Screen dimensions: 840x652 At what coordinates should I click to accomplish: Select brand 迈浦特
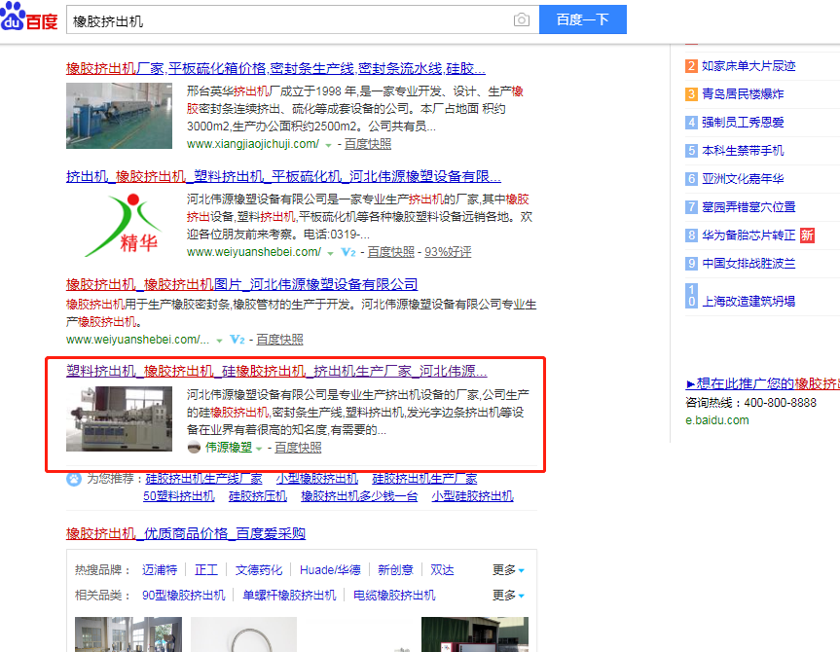(160, 569)
